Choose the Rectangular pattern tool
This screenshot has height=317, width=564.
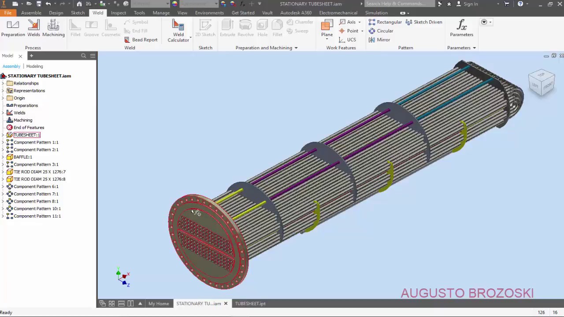[385, 22]
